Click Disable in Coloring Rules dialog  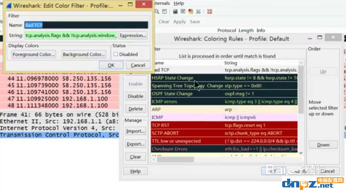click(136, 96)
